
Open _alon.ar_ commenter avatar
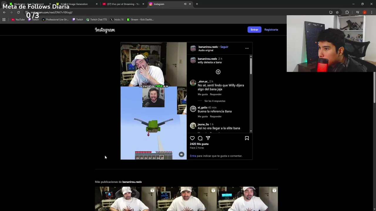[193, 83]
